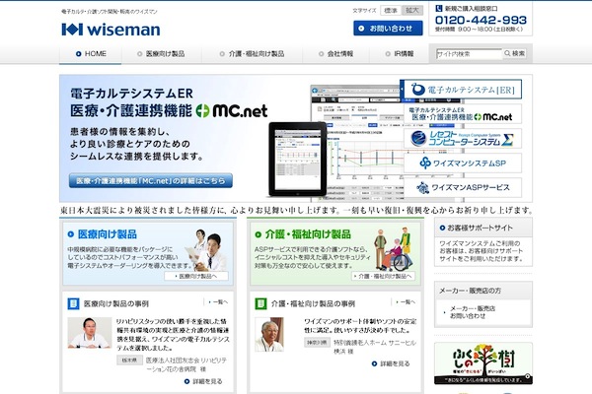Screen dimensions: 592x394
Task: Click the 神奈川県 prefecture tag
Action: pyautogui.click(x=317, y=343)
